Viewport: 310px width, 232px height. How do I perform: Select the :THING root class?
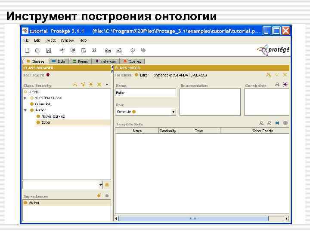click(x=31, y=92)
